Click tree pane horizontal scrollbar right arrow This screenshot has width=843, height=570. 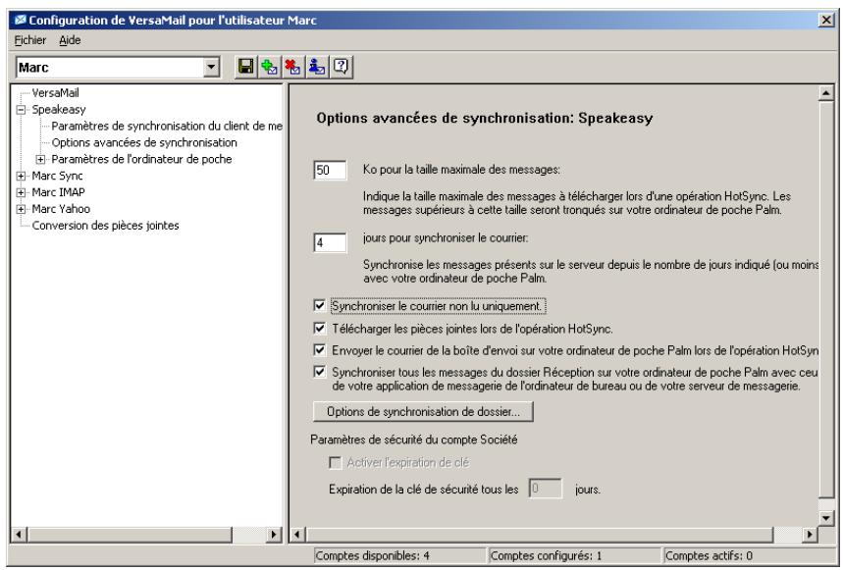pos(274,535)
